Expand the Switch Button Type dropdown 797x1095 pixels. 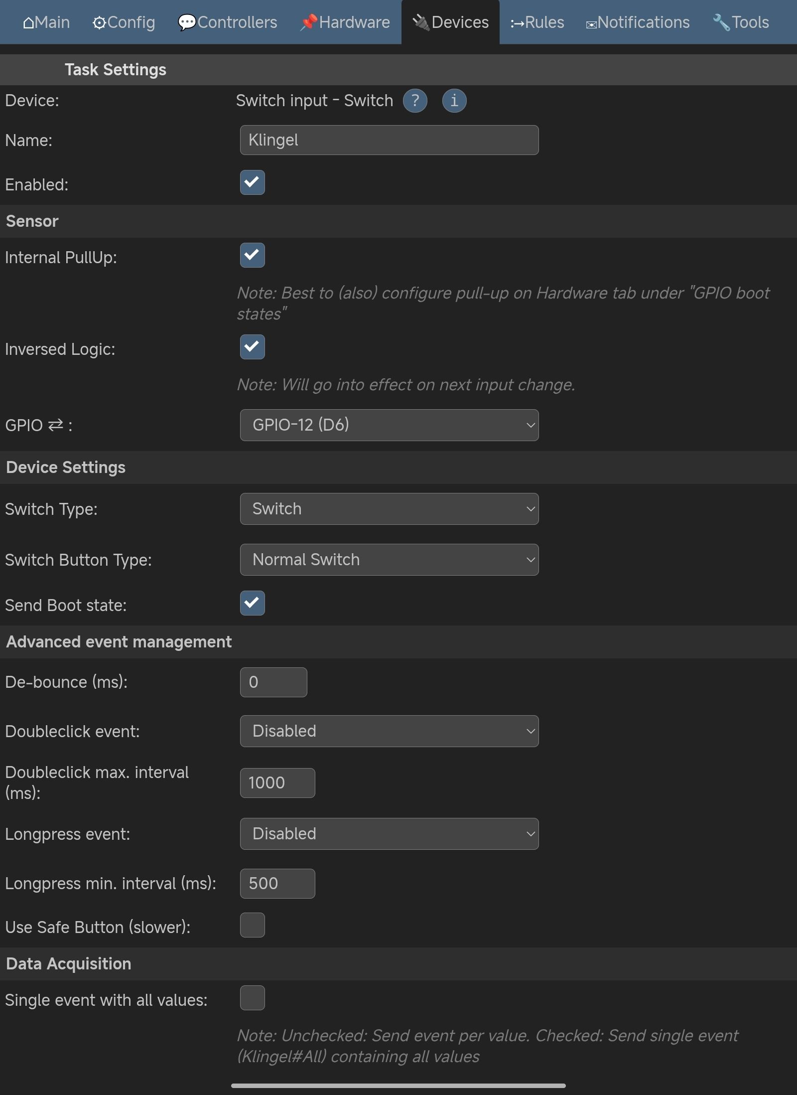[389, 560]
